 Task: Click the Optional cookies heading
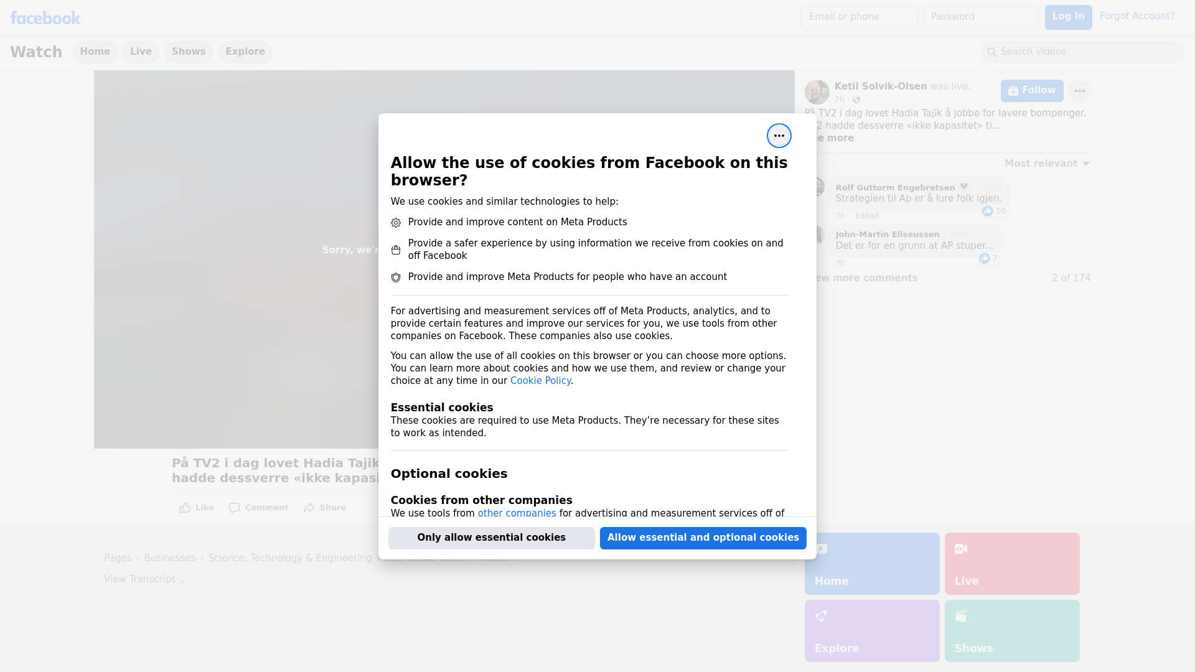pos(449,474)
